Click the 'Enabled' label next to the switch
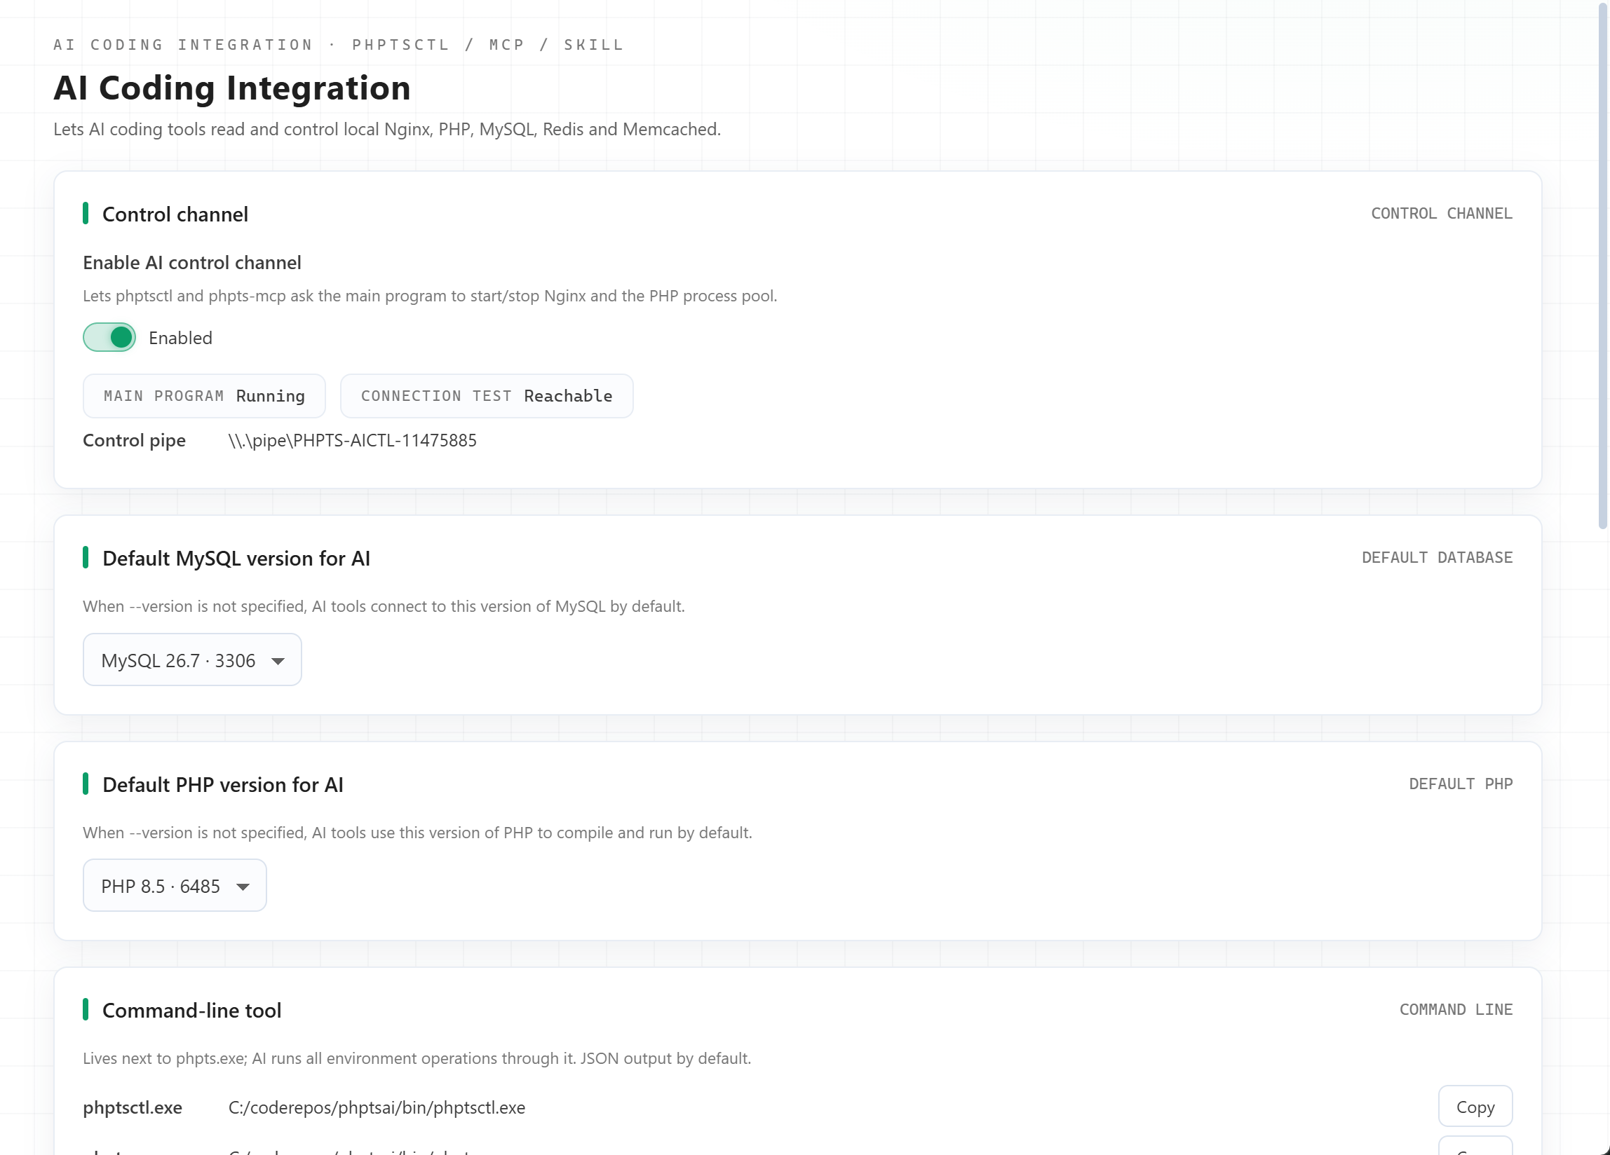 point(180,338)
